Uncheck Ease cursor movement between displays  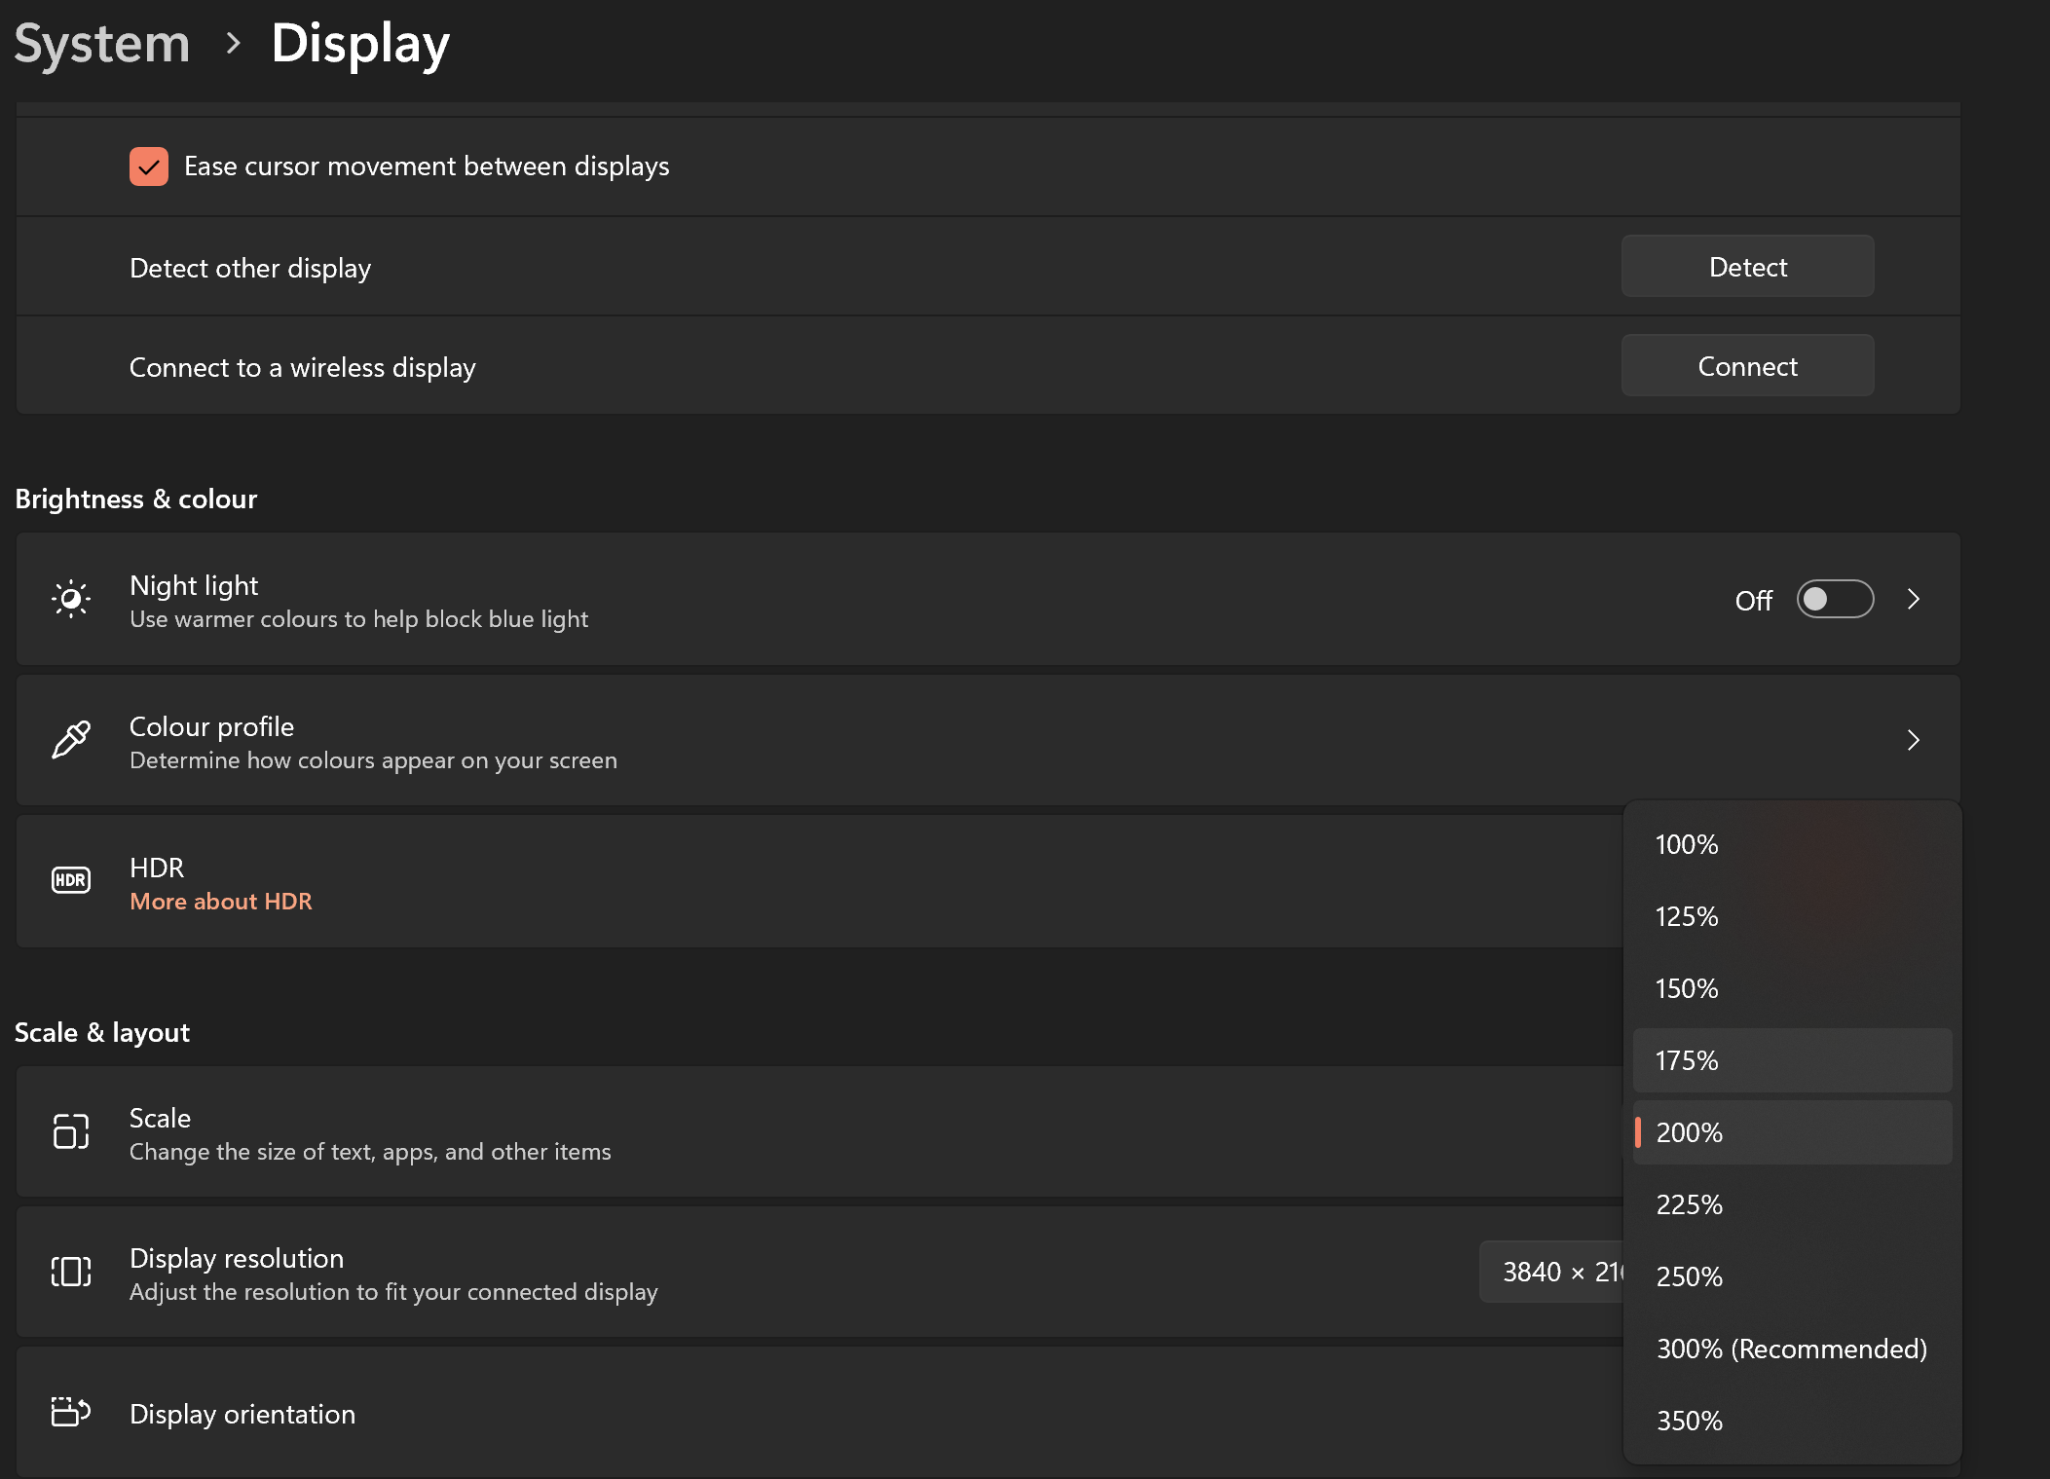[x=149, y=166]
